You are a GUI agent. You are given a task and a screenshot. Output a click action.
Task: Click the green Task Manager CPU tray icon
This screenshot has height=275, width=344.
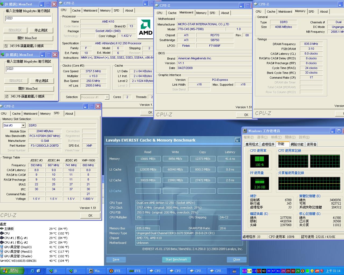point(307,271)
